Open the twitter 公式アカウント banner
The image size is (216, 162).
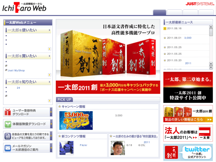coord(188,152)
